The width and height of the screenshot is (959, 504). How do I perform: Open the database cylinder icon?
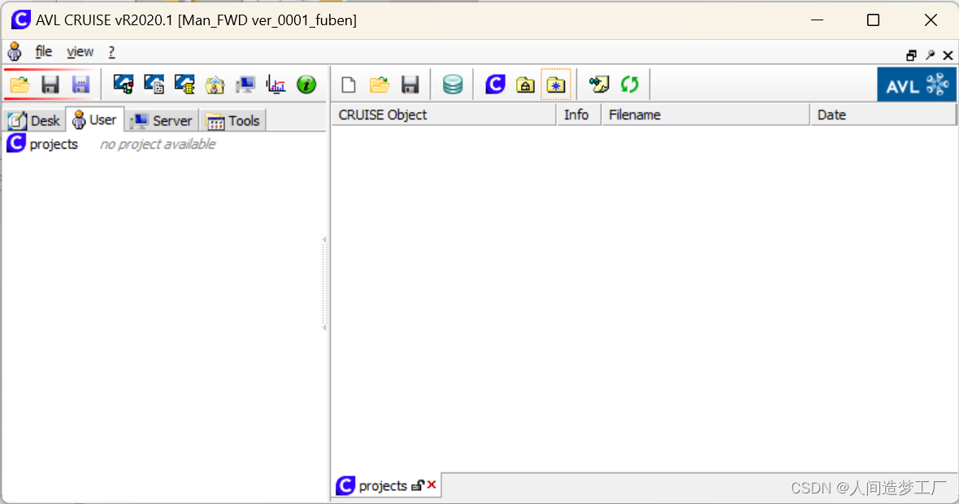pyautogui.click(x=453, y=85)
